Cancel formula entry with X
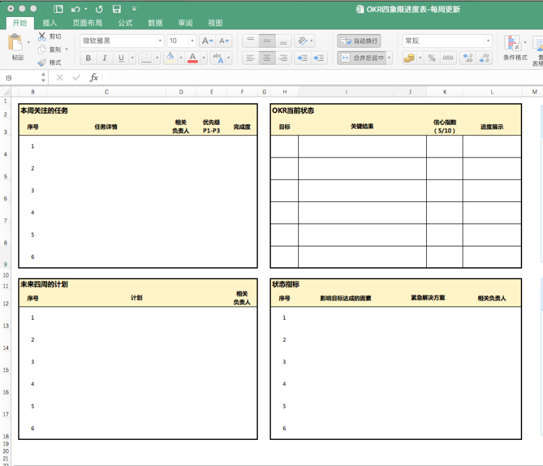543x466 pixels. click(59, 78)
